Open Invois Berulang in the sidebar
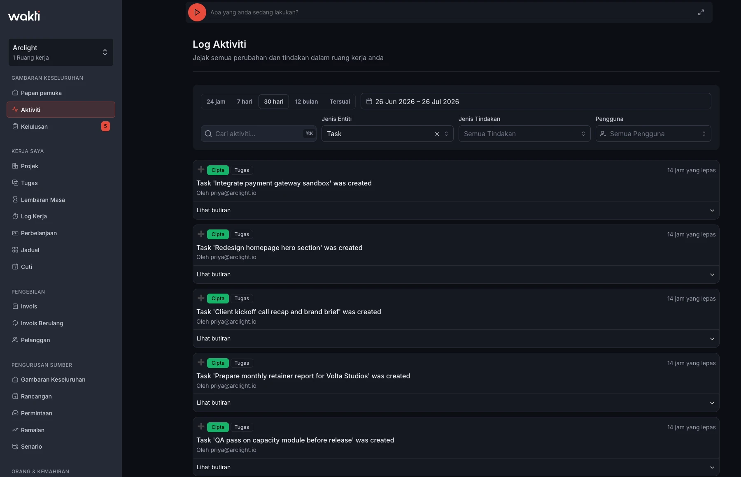Screen dimensions: 741x477 (x=61, y=323)
